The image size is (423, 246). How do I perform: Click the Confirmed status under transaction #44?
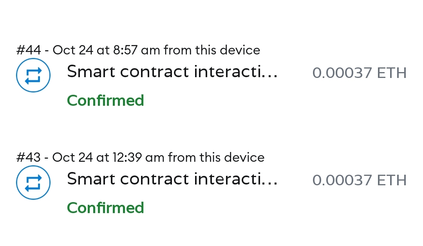(x=105, y=101)
